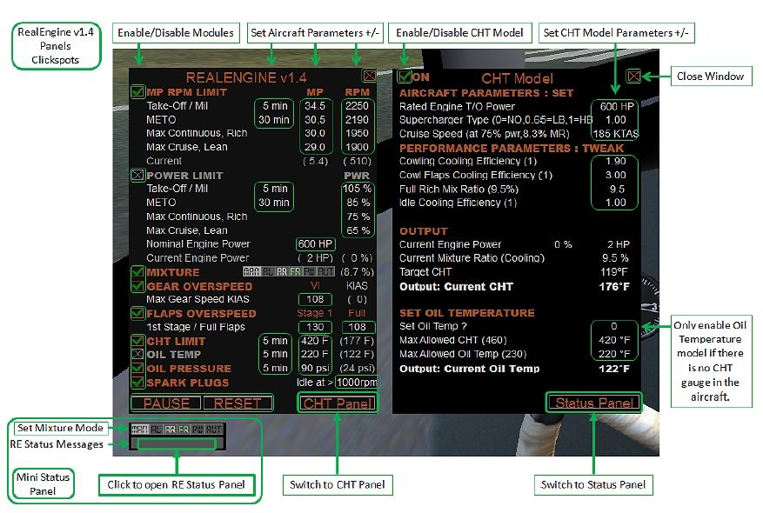Set 1st Stage flaps speed 130
The height and width of the screenshot is (513, 763).
pos(315,327)
